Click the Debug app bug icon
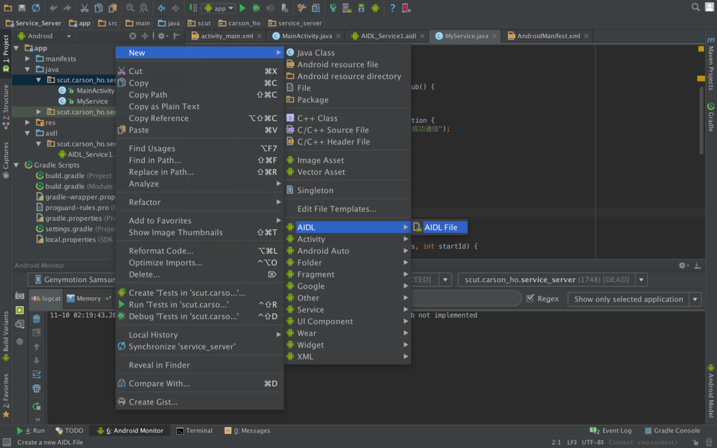The image size is (717, 448). 256,8
